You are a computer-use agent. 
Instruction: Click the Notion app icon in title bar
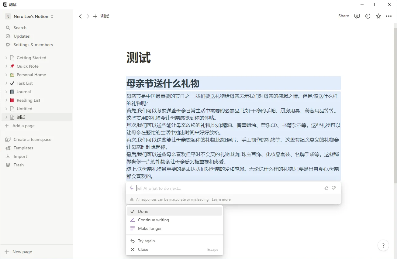[5, 5]
